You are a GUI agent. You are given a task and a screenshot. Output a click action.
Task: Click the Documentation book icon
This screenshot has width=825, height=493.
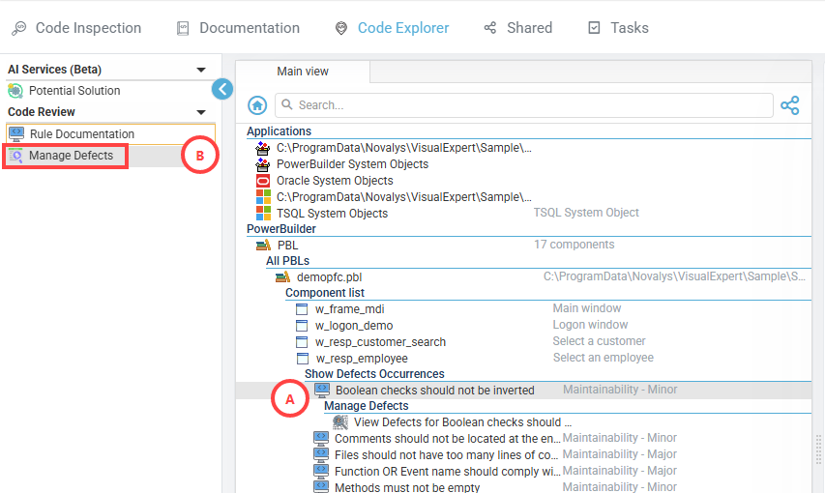point(183,28)
